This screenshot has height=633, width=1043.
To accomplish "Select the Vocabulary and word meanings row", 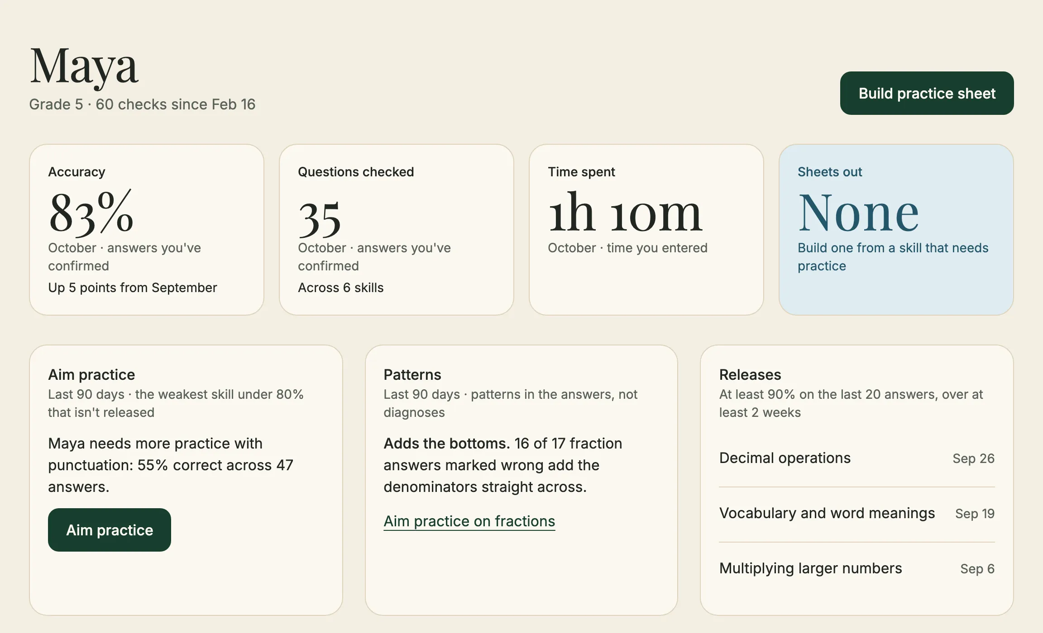I will click(x=857, y=514).
